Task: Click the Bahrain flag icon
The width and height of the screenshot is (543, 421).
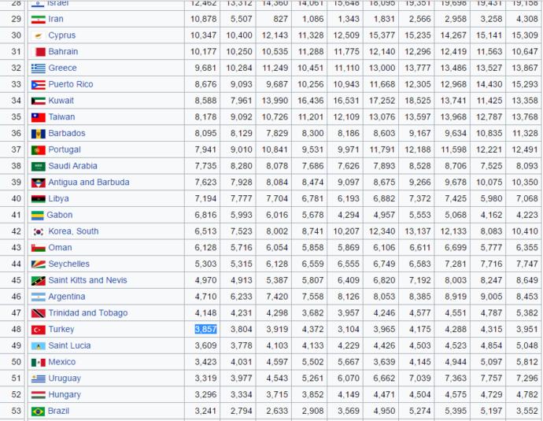Action: tap(40, 52)
